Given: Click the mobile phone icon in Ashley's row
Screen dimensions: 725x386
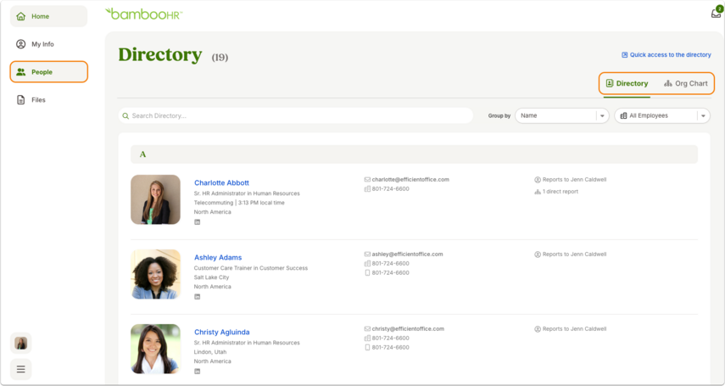Looking at the screenshot, I should click(367, 272).
